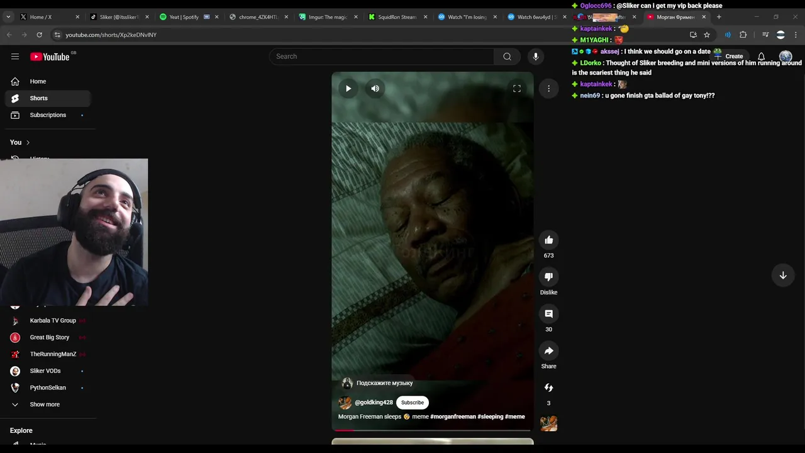The image size is (805, 453).
Task: Open the account avatar menu
Action: click(786, 57)
